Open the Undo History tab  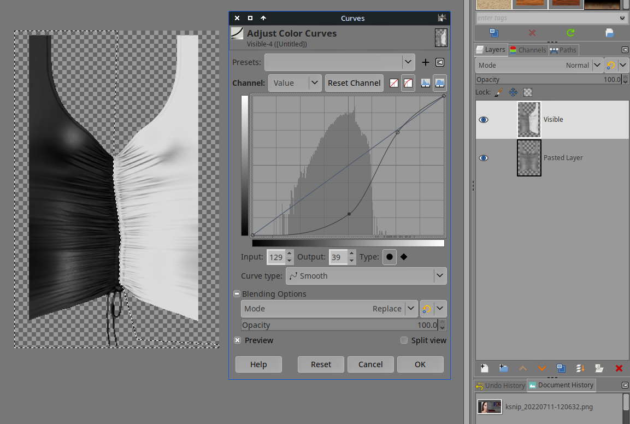click(500, 385)
